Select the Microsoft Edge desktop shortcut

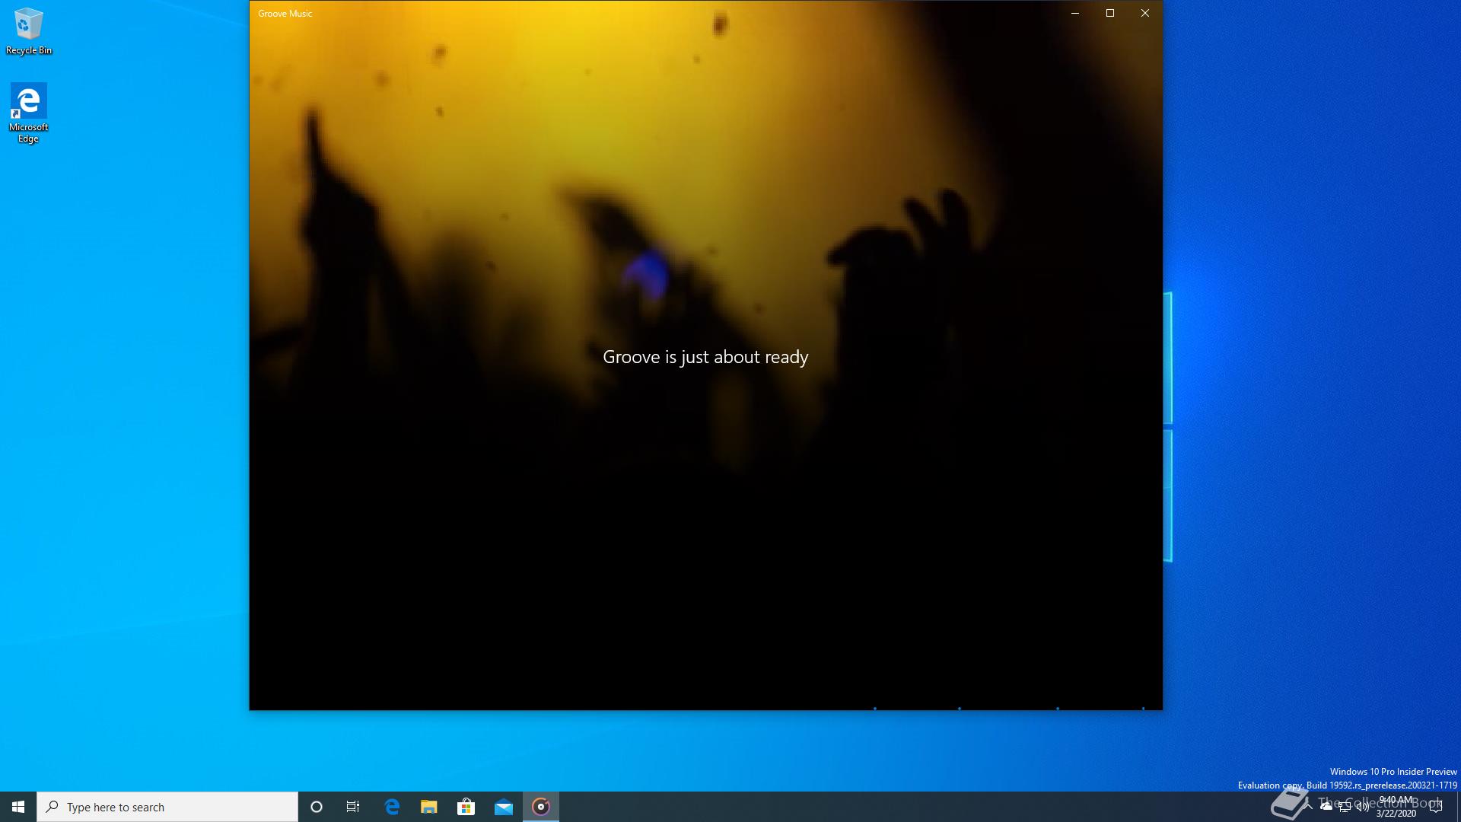pyautogui.click(x=28, y=113)
